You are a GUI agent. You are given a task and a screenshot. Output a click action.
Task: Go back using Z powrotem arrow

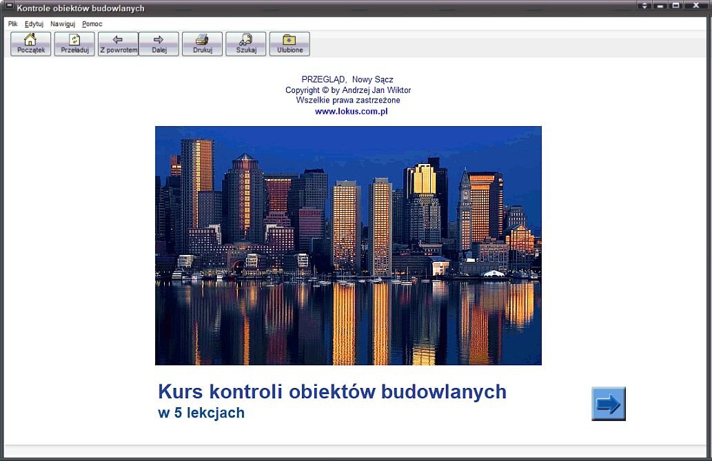click(118, 43)
